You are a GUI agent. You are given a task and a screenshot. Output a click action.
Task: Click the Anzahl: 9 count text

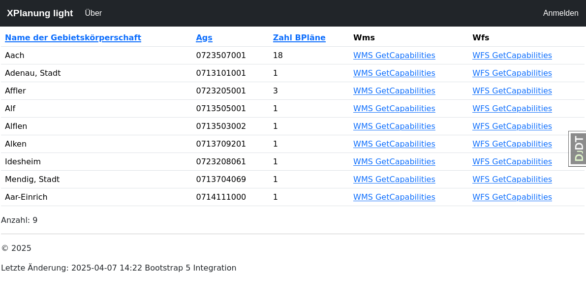pyautogui.click(x=19, y=220)
